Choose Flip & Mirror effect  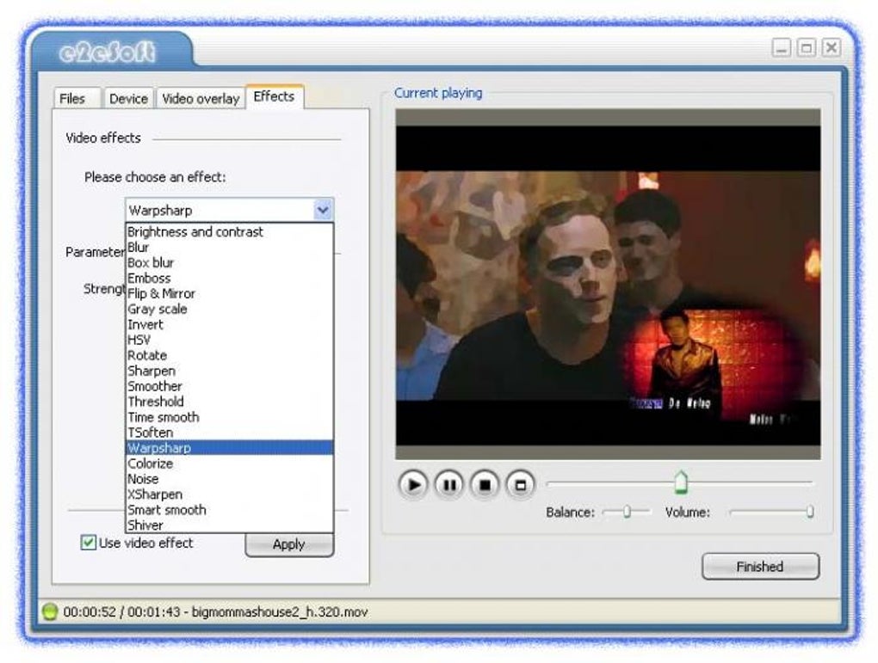[x=229, y=294]
